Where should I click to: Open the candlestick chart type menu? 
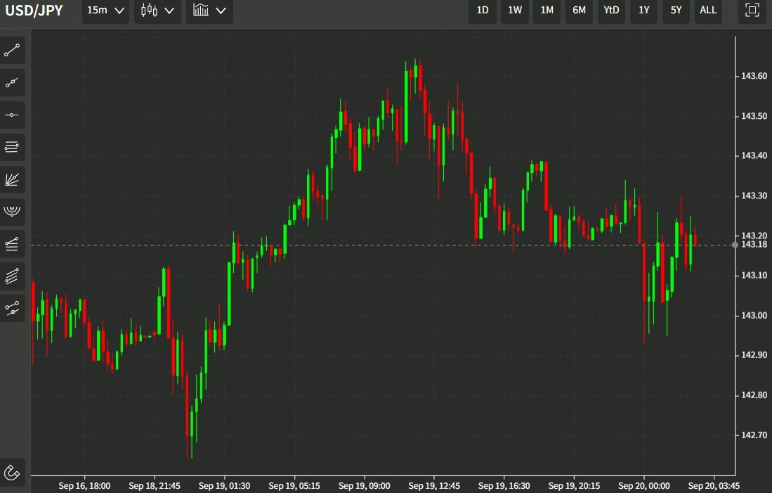[157, 11]
